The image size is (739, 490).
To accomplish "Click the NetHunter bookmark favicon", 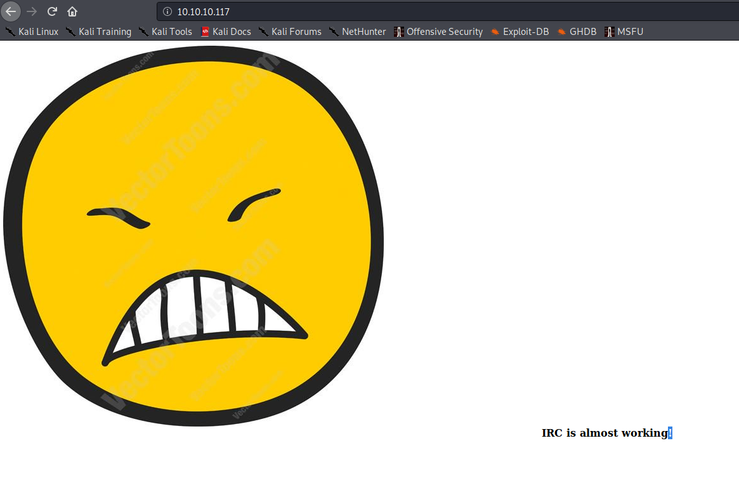I will 333,31.
